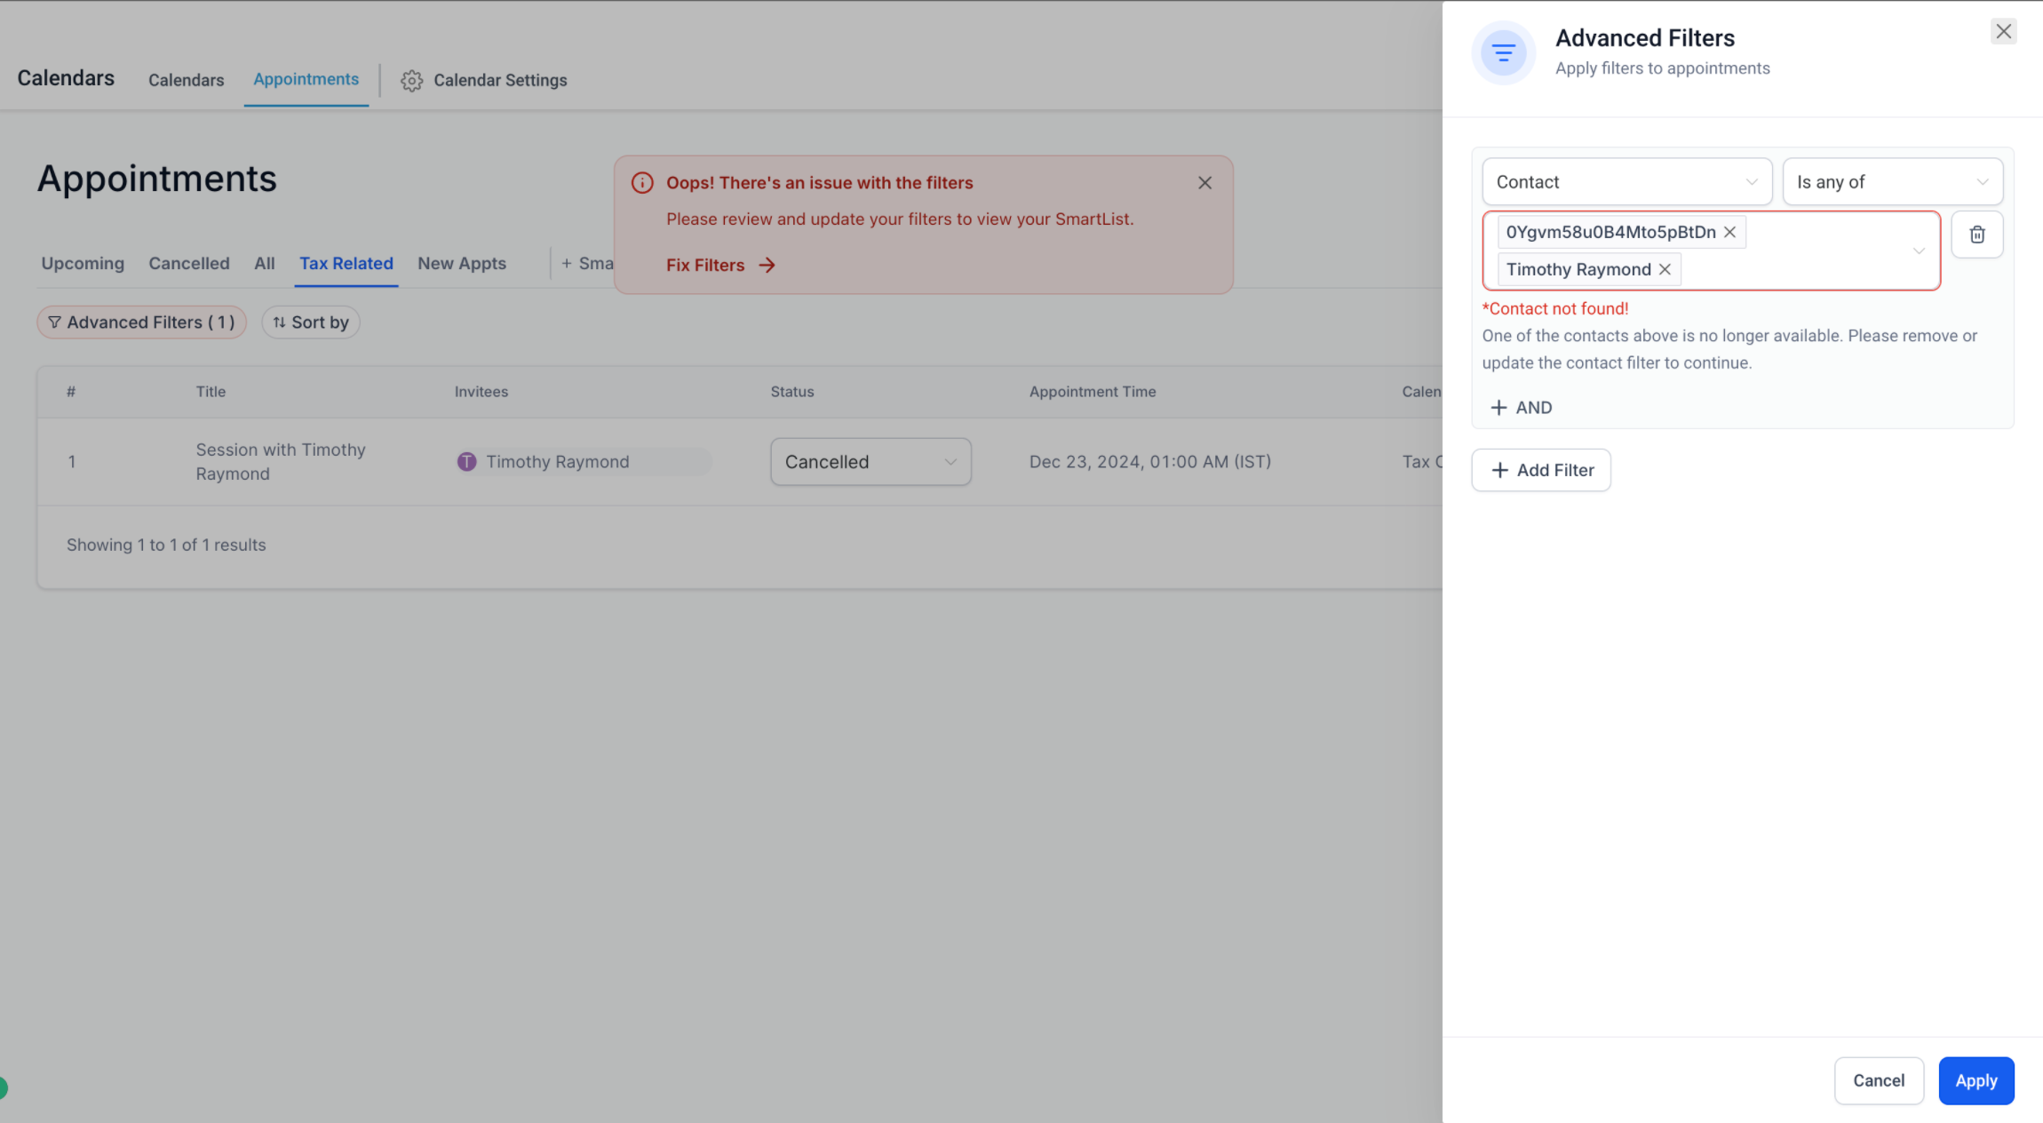Open the 'Is any of' operator dropdown
Image resolution: width=2043 pixels, height=1123 pixels.
pos(1891,182)
